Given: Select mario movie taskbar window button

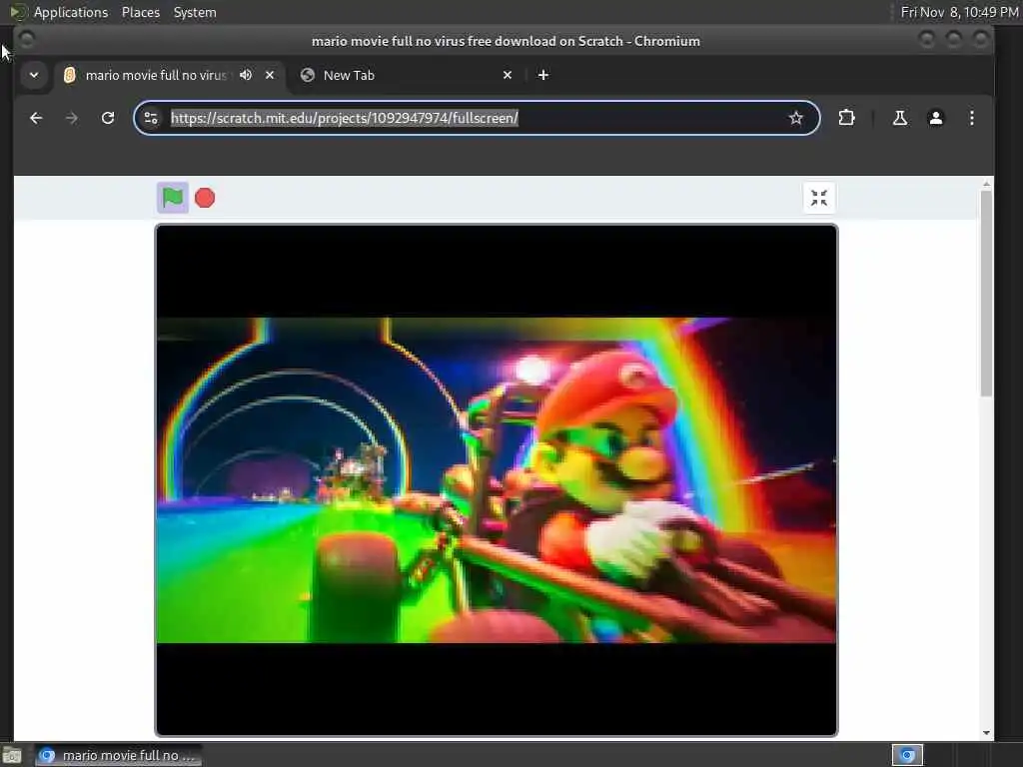Looking at the screenshot, I should pos(118,755).
